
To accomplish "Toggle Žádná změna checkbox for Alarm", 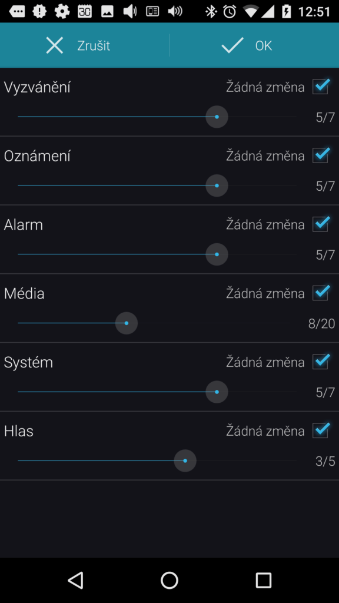I will point(321,224).
